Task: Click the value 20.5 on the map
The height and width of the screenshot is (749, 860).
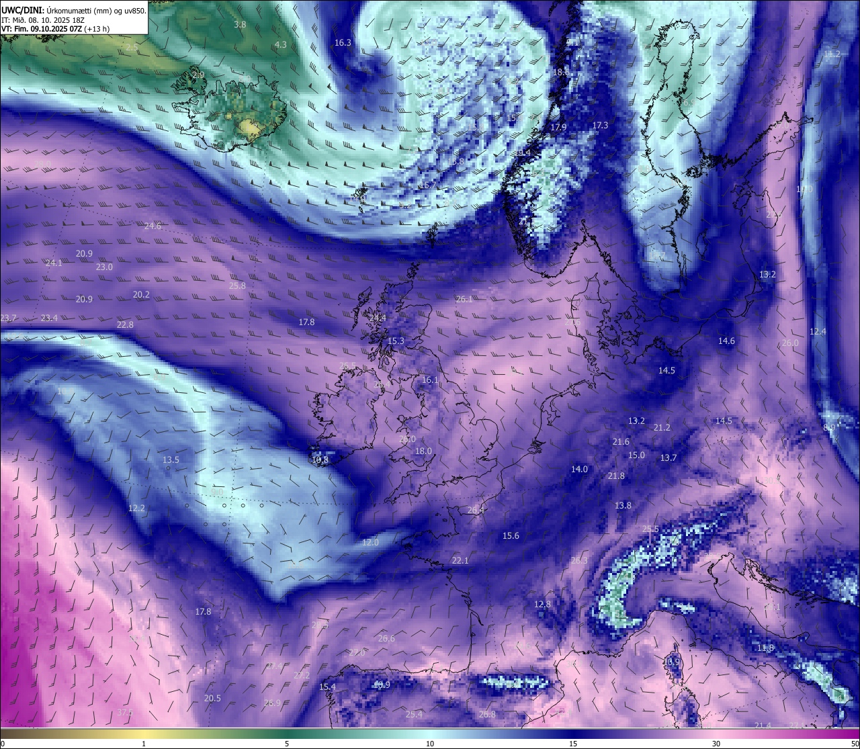Action: (x=212, y=698)
